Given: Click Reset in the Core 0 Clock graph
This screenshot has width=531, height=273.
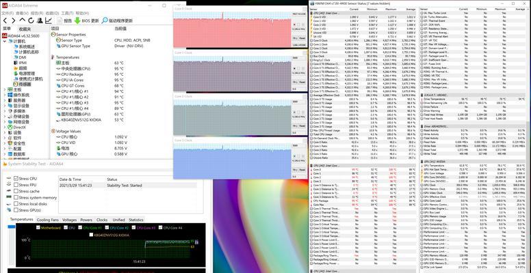Looking at the screenshot, I should [x=302, y=38].
